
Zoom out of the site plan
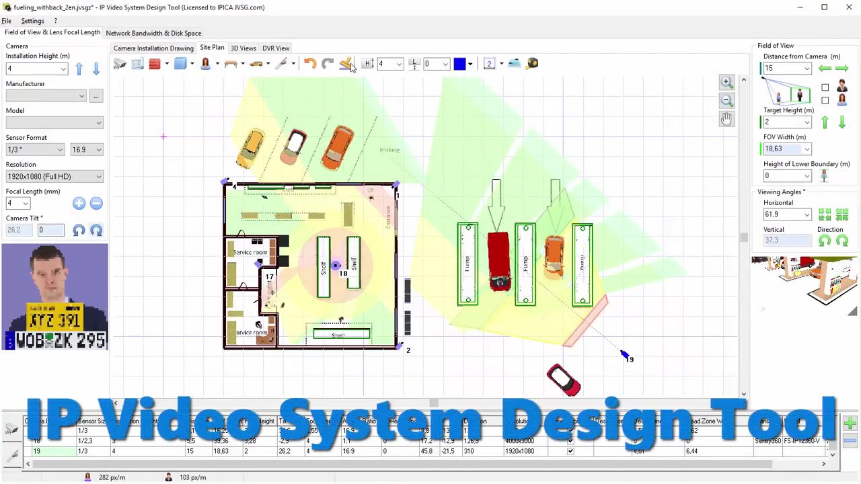pos(726,100)
